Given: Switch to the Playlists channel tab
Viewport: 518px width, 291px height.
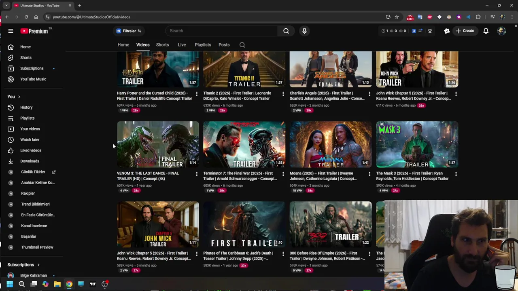Looking at the screenshot, I should click(x=203, y=45).
